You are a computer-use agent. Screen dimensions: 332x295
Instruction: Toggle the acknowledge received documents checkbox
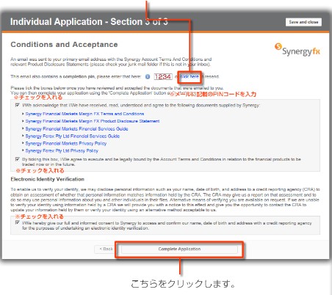17,105
